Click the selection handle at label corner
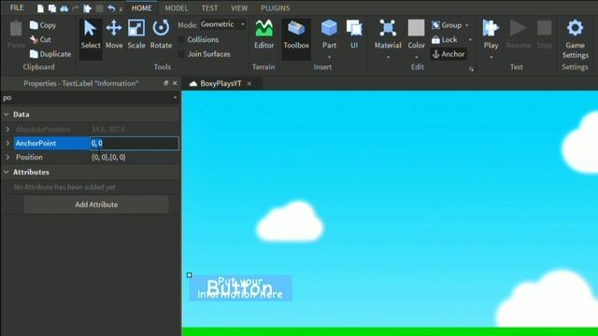598x336 pixels. pos(189,275)
